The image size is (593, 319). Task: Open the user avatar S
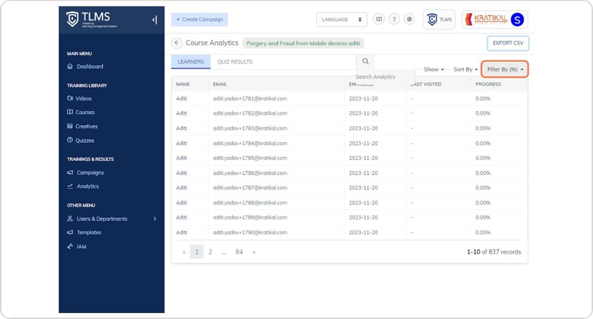click(x=517, y=19)
